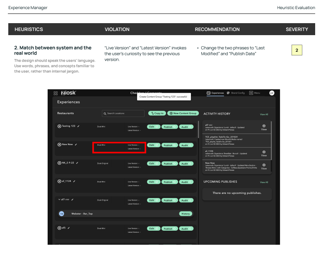Open the EP user profile avatar

[272, 93]
